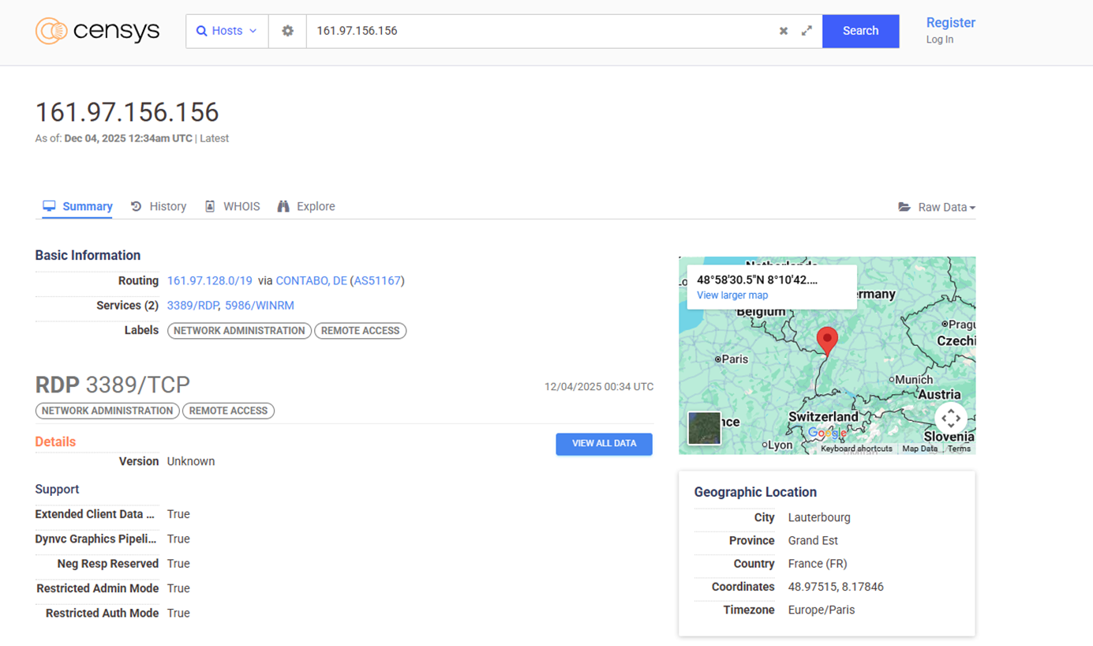Click the VIEW ALL DATA button
This screenshot has height=646, width=1093.
click(x=604, y=444)
